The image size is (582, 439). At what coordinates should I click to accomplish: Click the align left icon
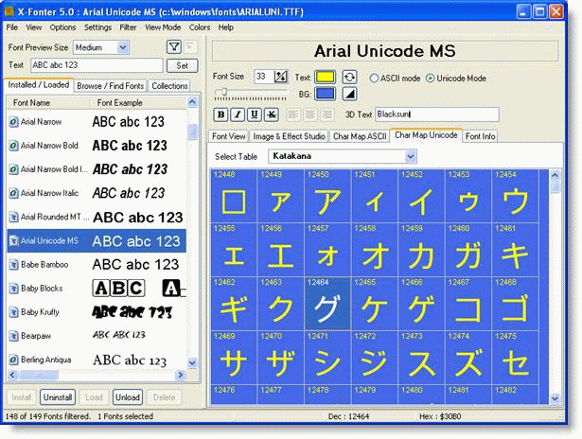[293, 114]
